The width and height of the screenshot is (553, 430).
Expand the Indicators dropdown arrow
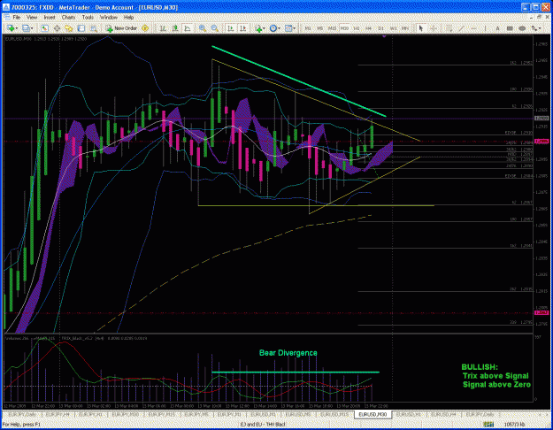click(264, 28)
